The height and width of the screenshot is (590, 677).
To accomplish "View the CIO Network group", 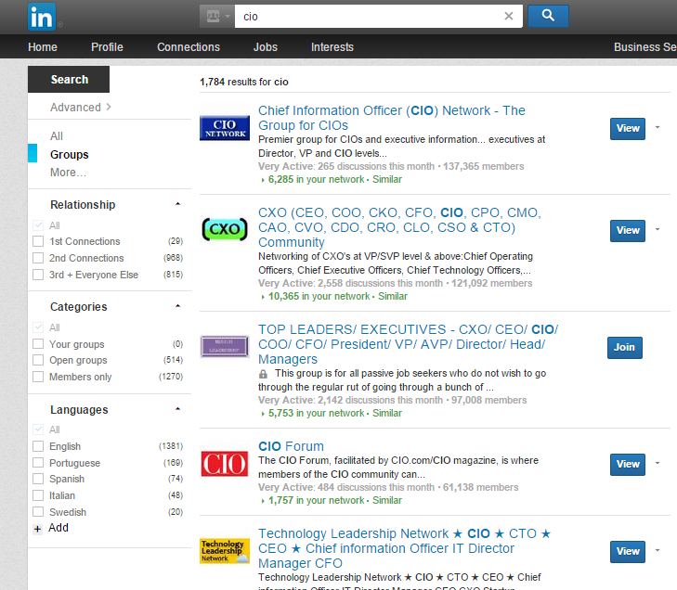I will [628, 129].
